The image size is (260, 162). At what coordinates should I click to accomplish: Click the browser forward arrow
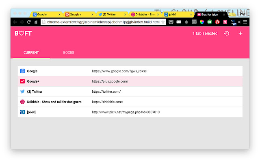[22, 22]
